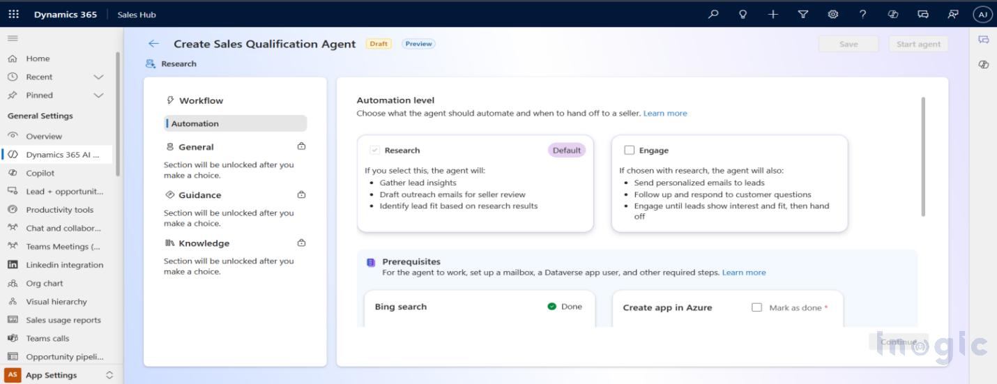Screen dimensions: 997x384
Task: Click the Start agent button
Action: [x=918, y=44]
